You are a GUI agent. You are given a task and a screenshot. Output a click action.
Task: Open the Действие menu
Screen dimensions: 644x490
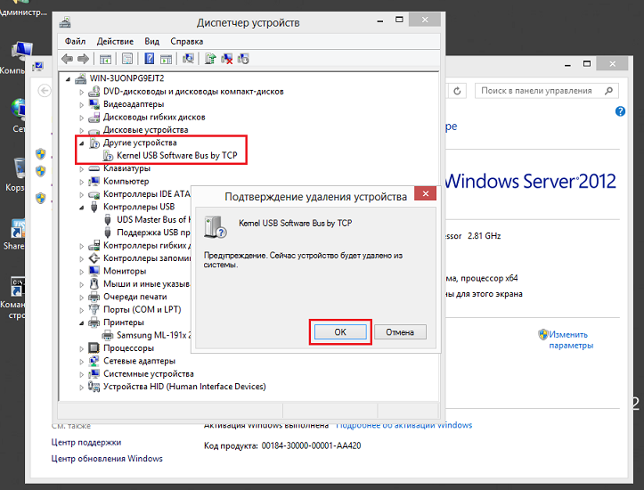[115, 41]
